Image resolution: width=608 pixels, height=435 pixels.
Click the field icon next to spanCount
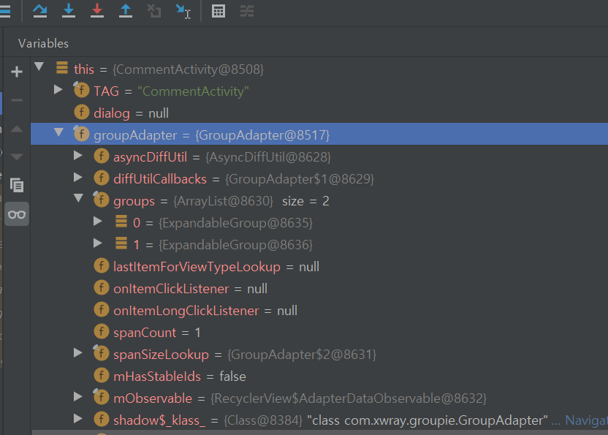(x=101, y=331)
